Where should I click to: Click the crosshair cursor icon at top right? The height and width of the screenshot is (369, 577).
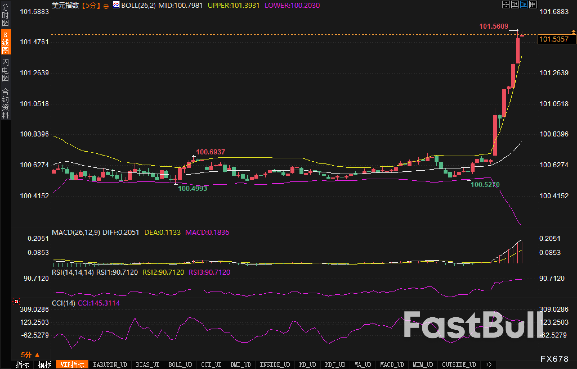[506, 4]
